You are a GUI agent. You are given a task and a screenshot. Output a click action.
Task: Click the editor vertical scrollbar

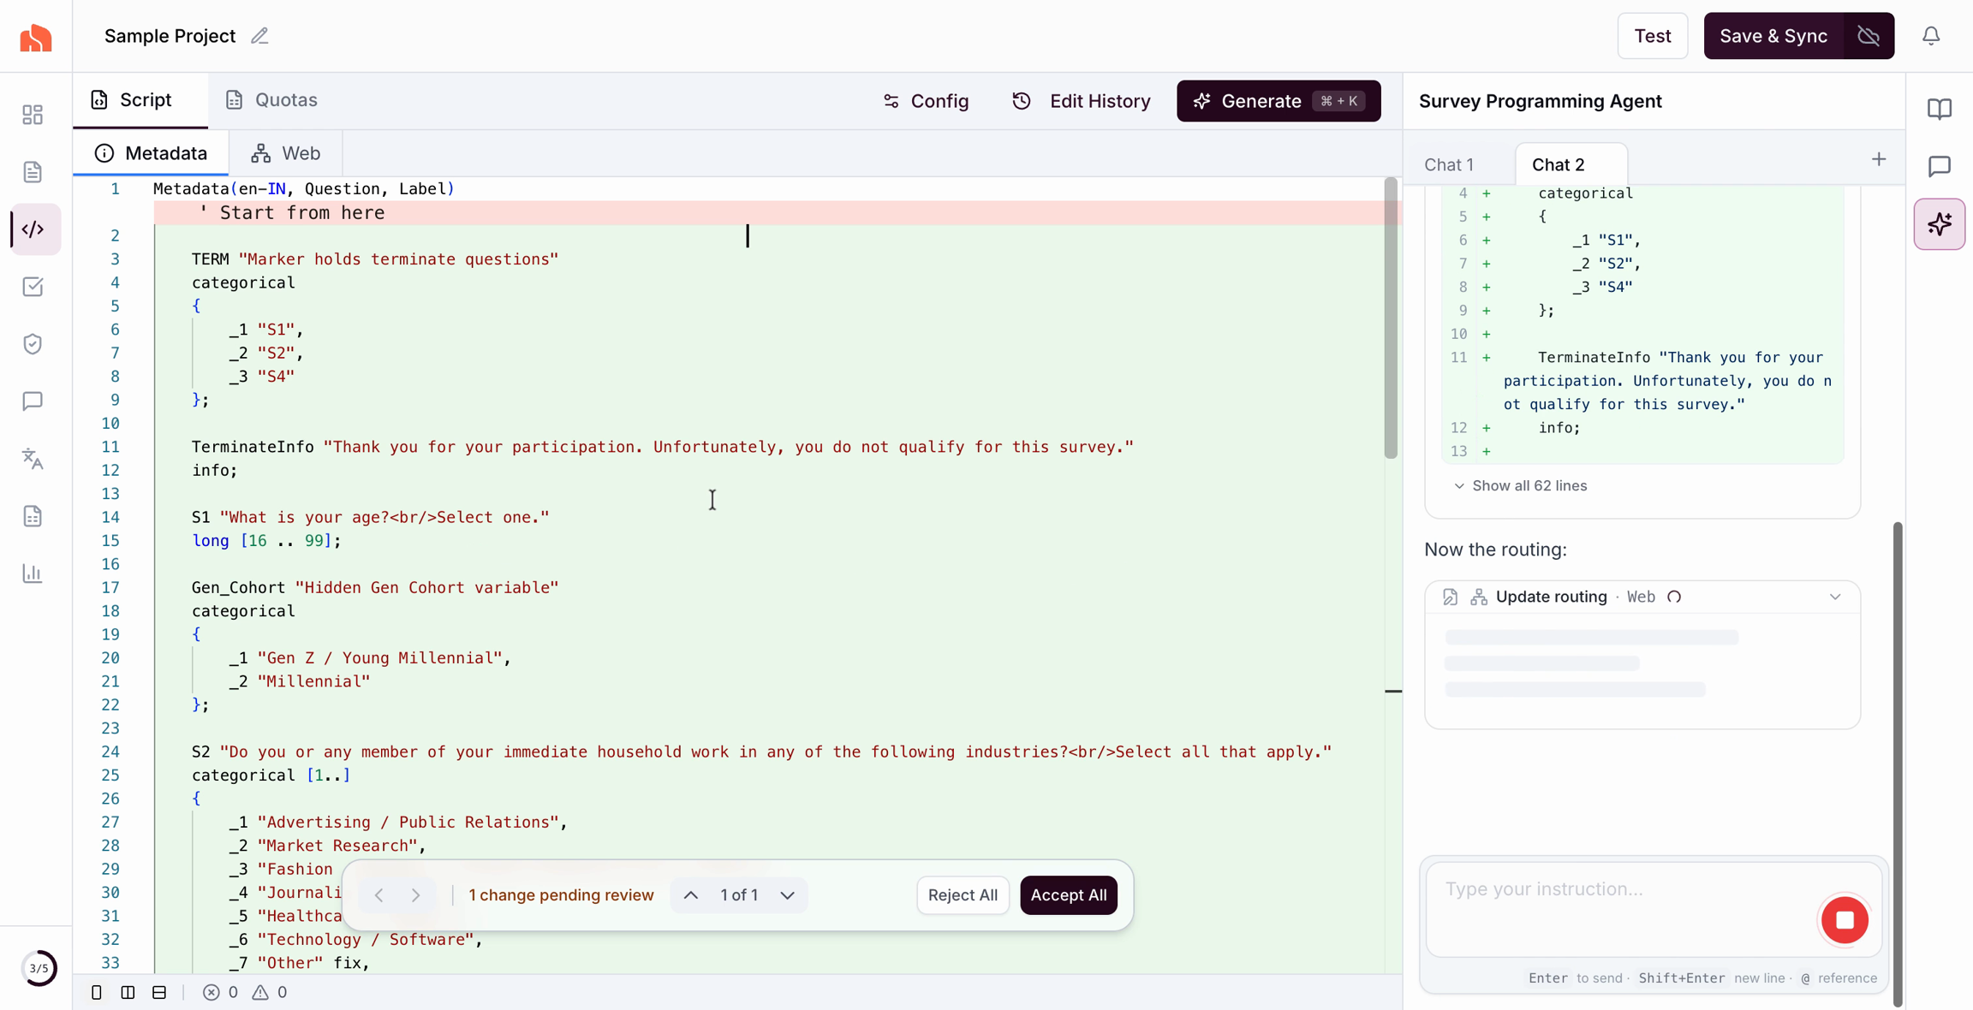tap(1391, 317)
